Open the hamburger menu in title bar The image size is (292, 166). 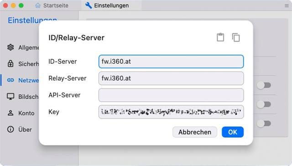pyautogui.click(x=287, y=6)
